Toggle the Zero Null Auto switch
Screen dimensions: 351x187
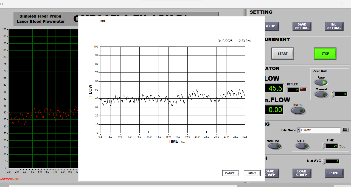[x=321, y=82]
